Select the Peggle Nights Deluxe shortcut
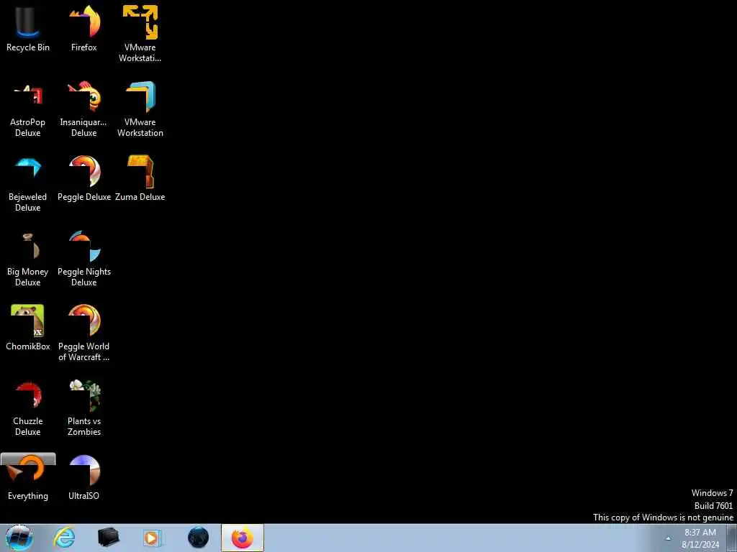The image size is (737, 552). [x=84, y=259]
